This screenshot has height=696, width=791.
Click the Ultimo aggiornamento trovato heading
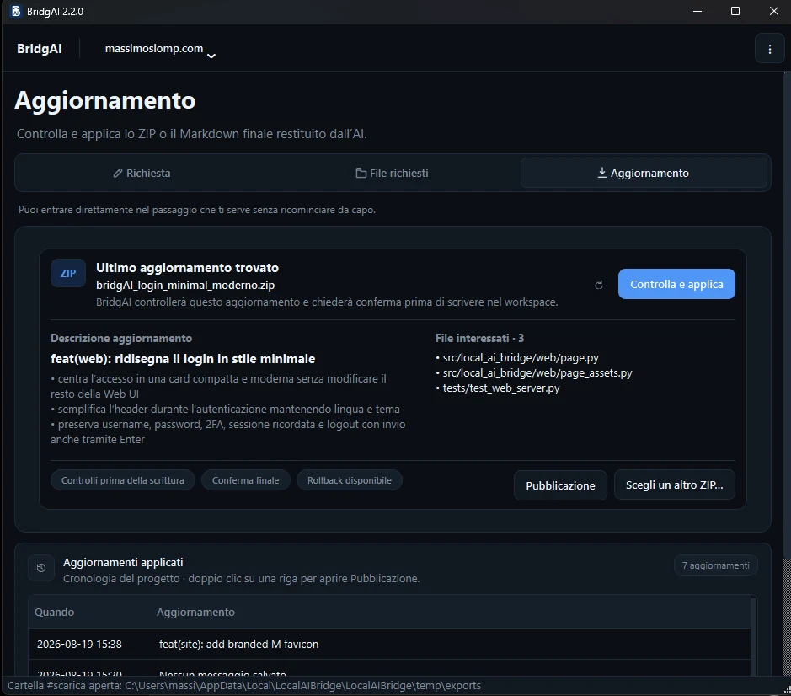point(187,268)
